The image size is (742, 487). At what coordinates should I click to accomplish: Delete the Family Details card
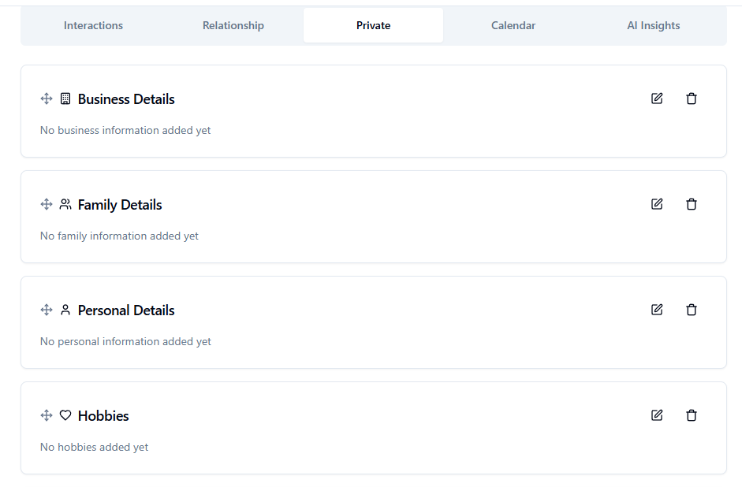point(692,204)
